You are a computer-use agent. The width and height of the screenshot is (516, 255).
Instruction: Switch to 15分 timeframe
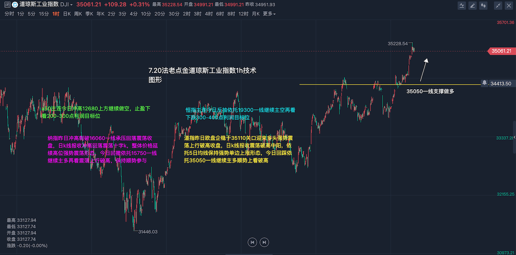[x=44, y=14]
